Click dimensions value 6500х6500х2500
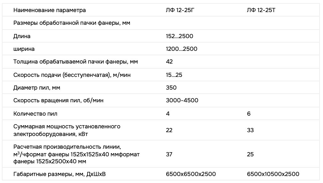Viewport: 323px width, 183px height. [x=191, y=174]
